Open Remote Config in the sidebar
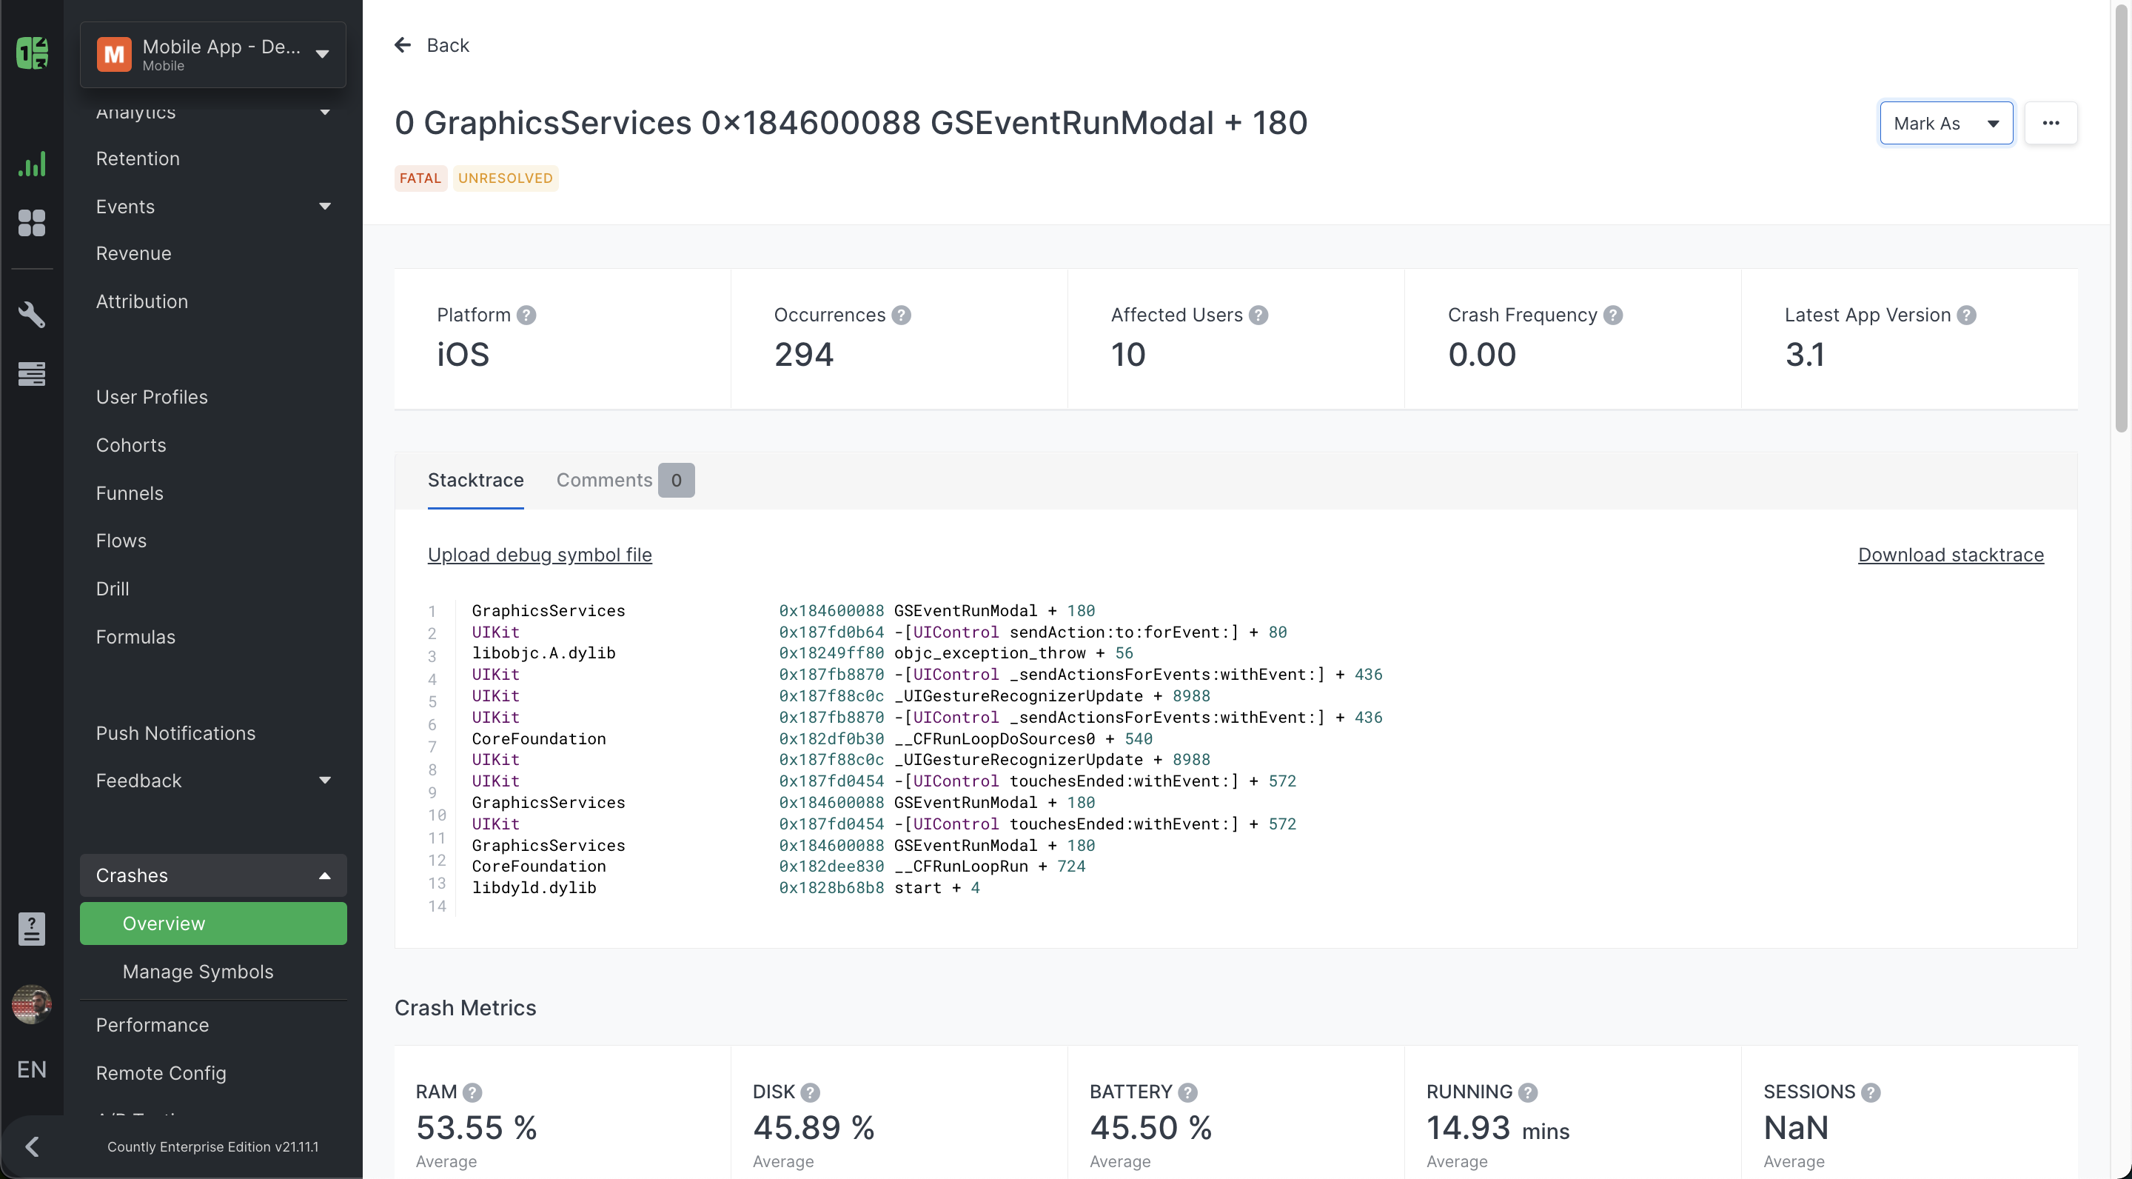2132x1179 pixels. point(161,1073)
